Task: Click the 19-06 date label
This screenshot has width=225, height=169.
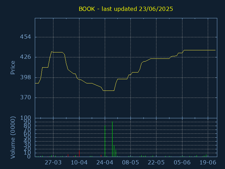Action: tap(208, 163)
